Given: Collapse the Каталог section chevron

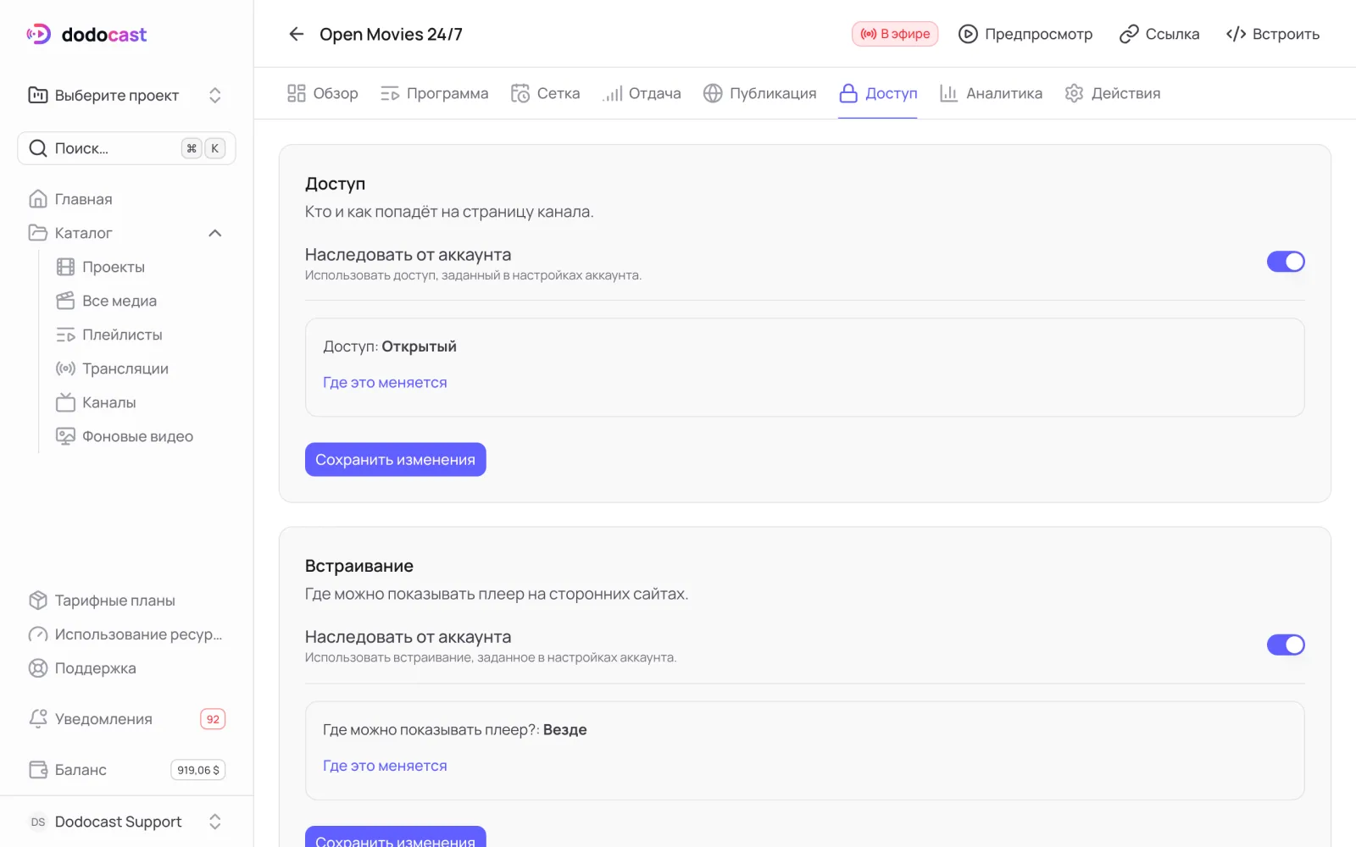Looking at the screenshot, I should (215, 233).
